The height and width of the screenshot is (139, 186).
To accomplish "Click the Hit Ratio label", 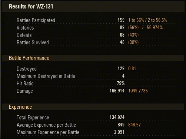I will [25, 84].
